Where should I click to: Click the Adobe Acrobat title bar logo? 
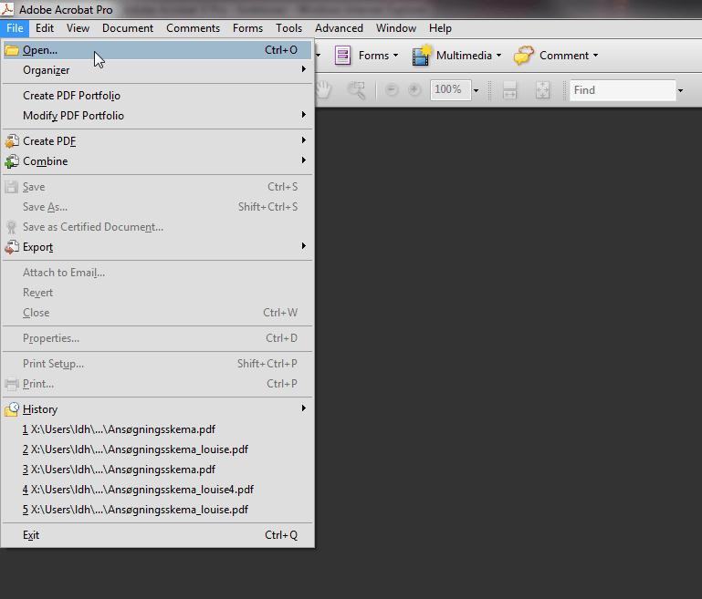coord(7,8)
